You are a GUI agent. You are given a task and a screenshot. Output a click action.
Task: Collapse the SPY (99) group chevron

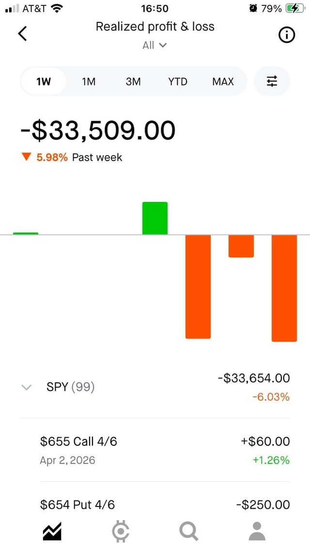(27, 387)
